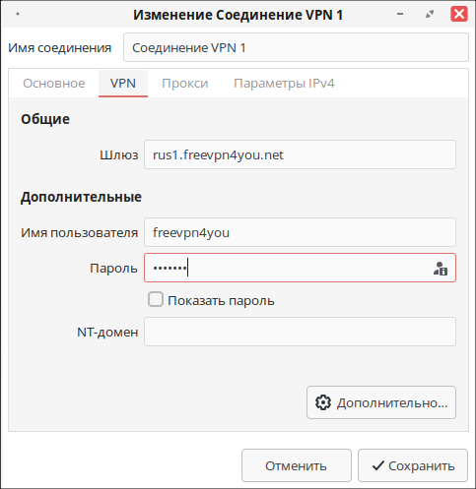Save settings with Сохранить button
The image size is (476, 489).
[413, 465]
